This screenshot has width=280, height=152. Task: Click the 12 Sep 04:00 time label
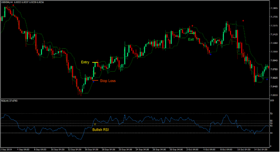[x=74, y=150]
